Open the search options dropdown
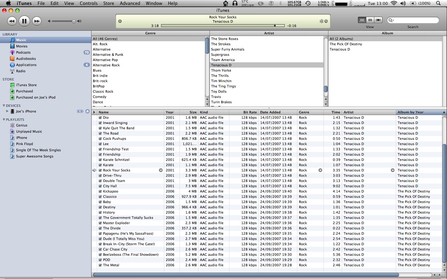 (391, 20)
